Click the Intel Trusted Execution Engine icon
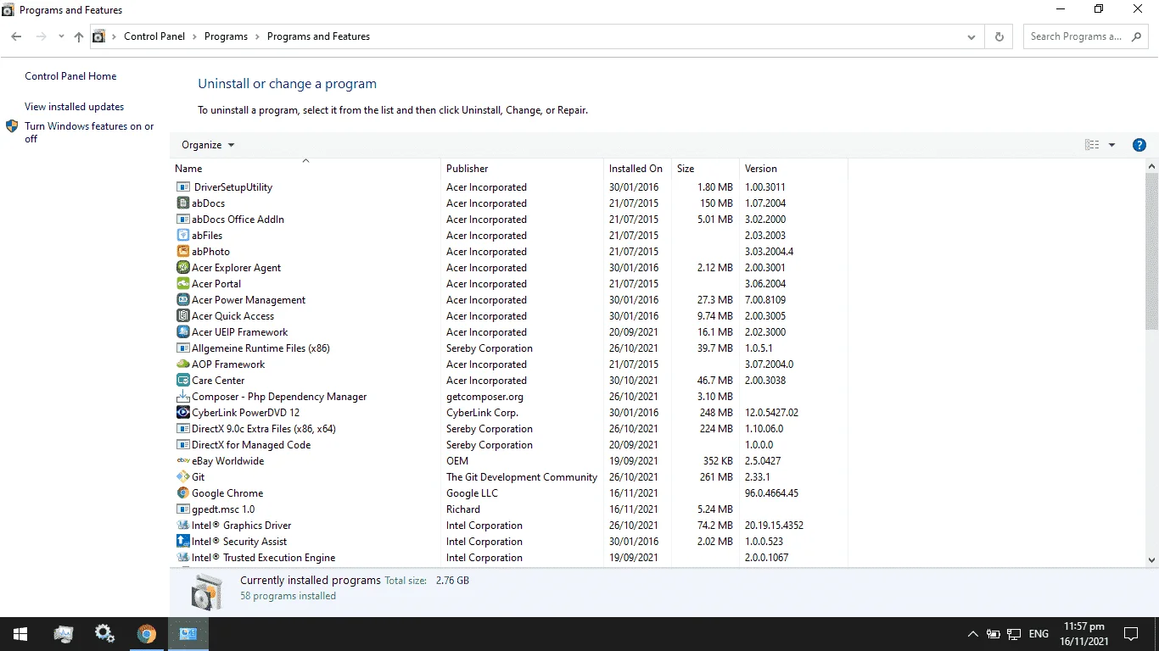The height and width of the screenshot is (651, 1159). pyautogui.click(x=182, y=558)
